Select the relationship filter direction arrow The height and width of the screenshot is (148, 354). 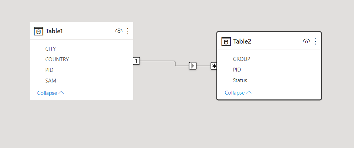(193, 66)
